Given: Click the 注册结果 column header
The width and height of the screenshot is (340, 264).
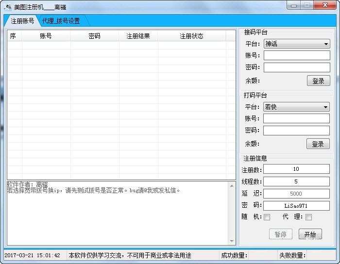Looking at the screenshot, I should [x=138, y=36].
